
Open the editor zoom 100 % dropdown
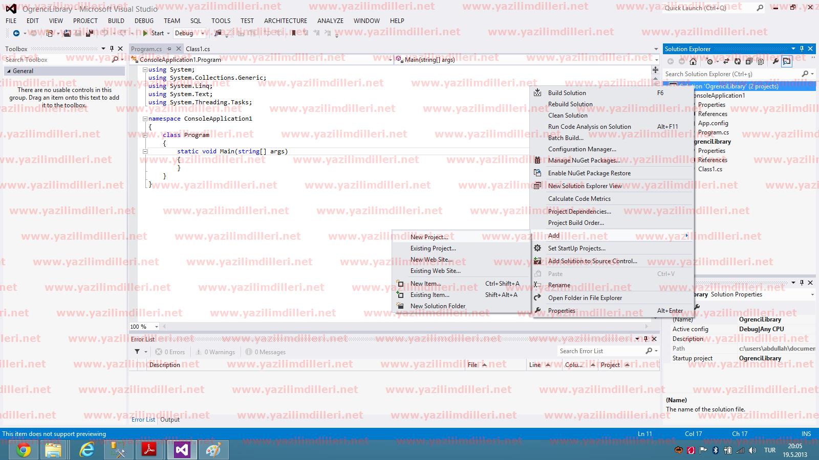(x=156, y=327)
